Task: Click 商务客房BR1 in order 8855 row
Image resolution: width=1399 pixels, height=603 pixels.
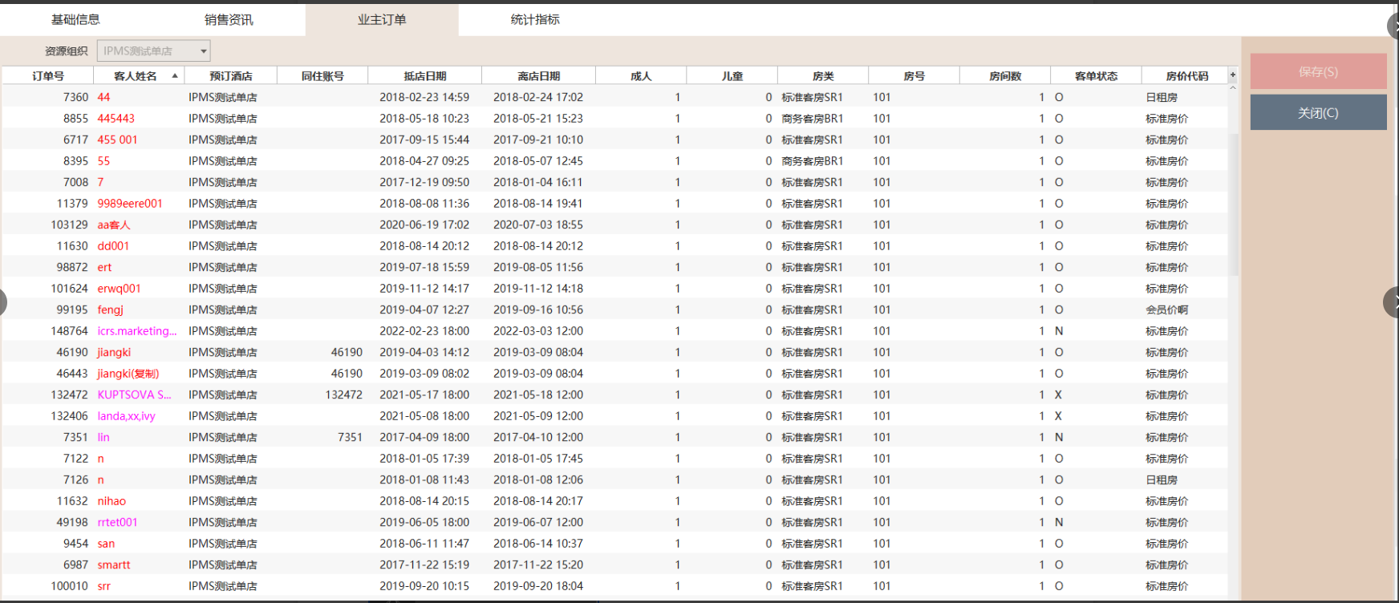Action: 812,119
